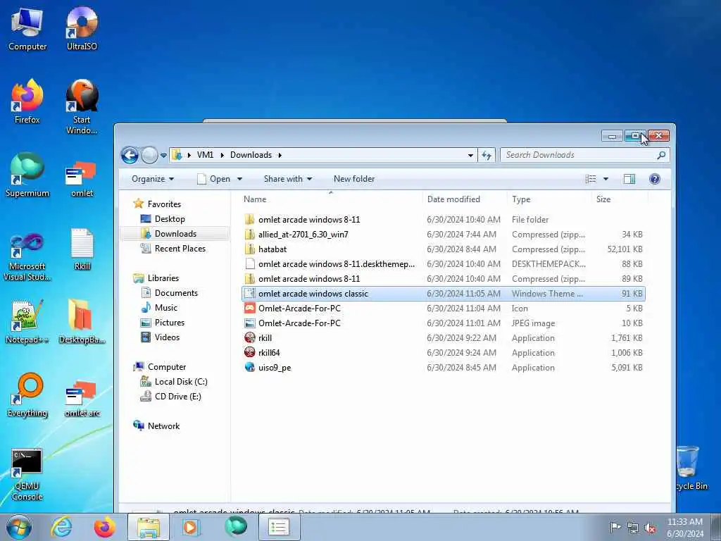The image size is (721, 541).
Task: Open the Pictures library
Action: (x=169, y=323)
